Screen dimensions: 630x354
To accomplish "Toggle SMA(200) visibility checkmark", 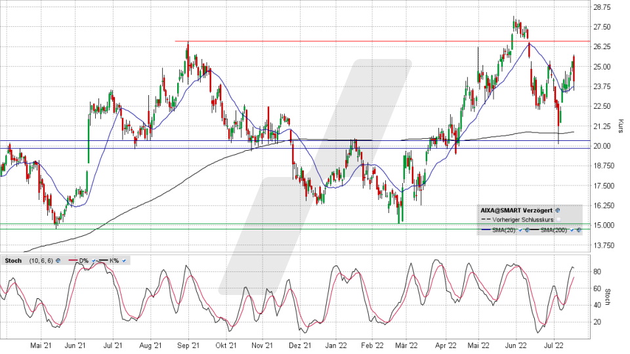I will point(572,230).
